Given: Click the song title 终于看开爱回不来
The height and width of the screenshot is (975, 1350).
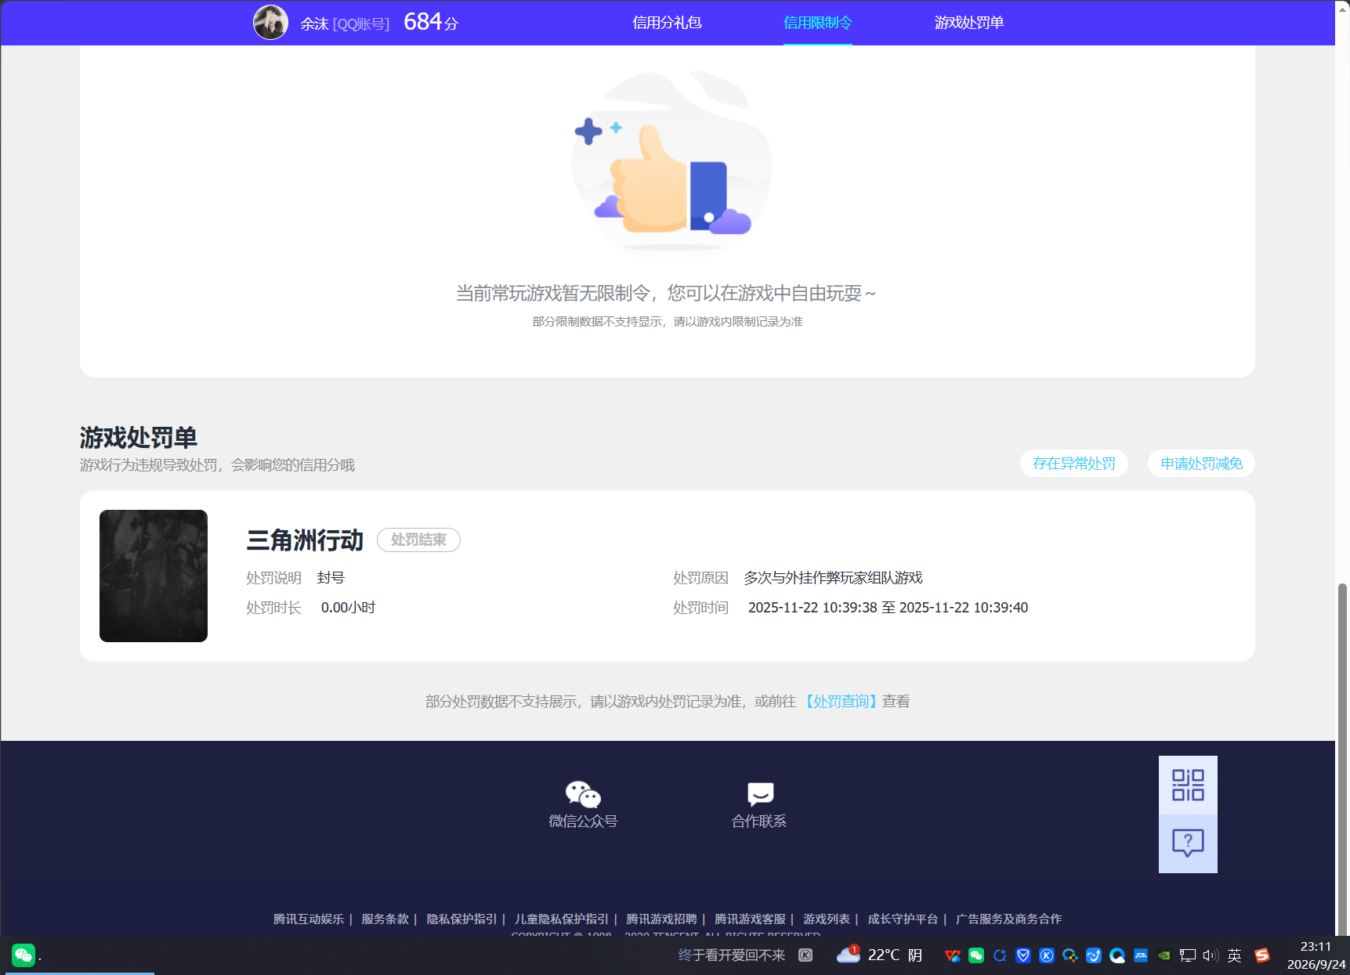Looking at the screenshot, I should click(x=731, y=955).
